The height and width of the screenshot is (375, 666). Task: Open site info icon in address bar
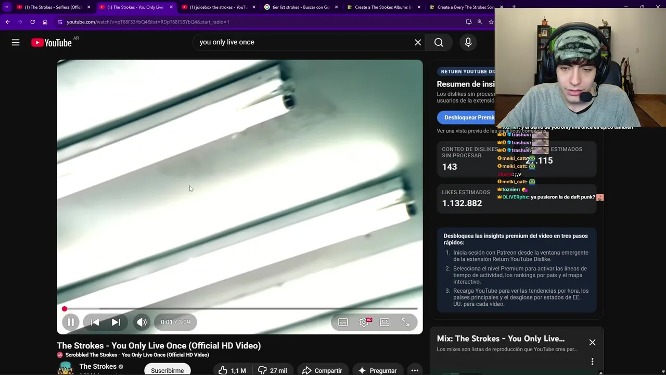point(60,22)
